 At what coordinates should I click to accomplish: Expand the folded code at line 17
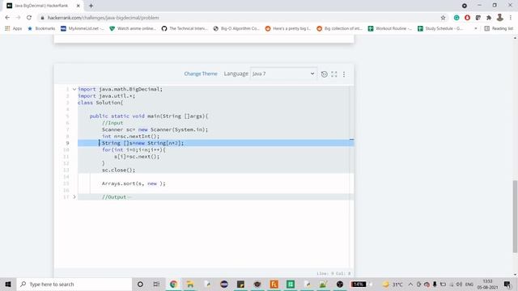click(x=74, y=197)
